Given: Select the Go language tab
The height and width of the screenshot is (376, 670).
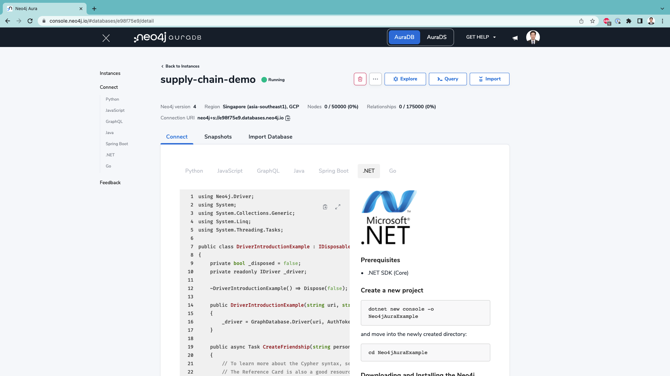Looking at the screenshot, I should point(393,171).
